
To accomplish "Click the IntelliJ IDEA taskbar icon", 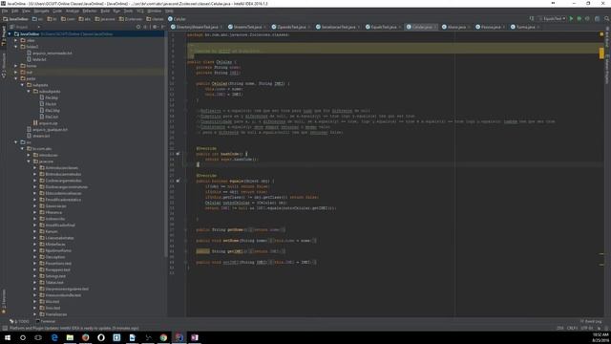I will (x=179, y=337).
